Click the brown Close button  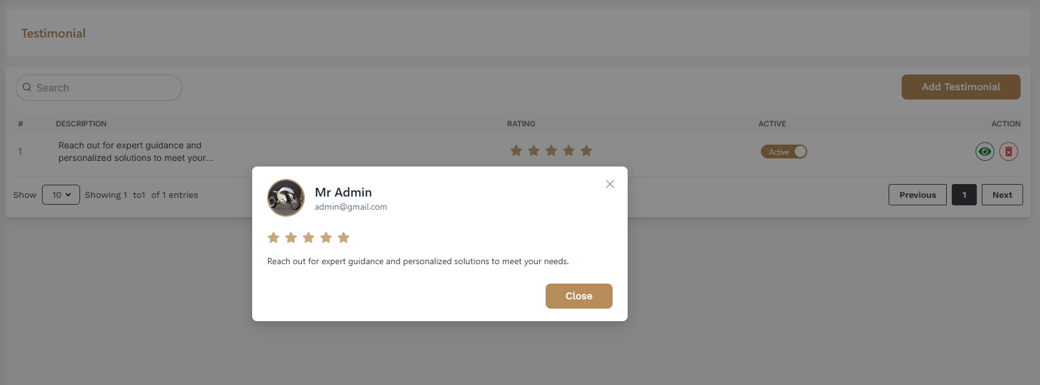[579, 296]
